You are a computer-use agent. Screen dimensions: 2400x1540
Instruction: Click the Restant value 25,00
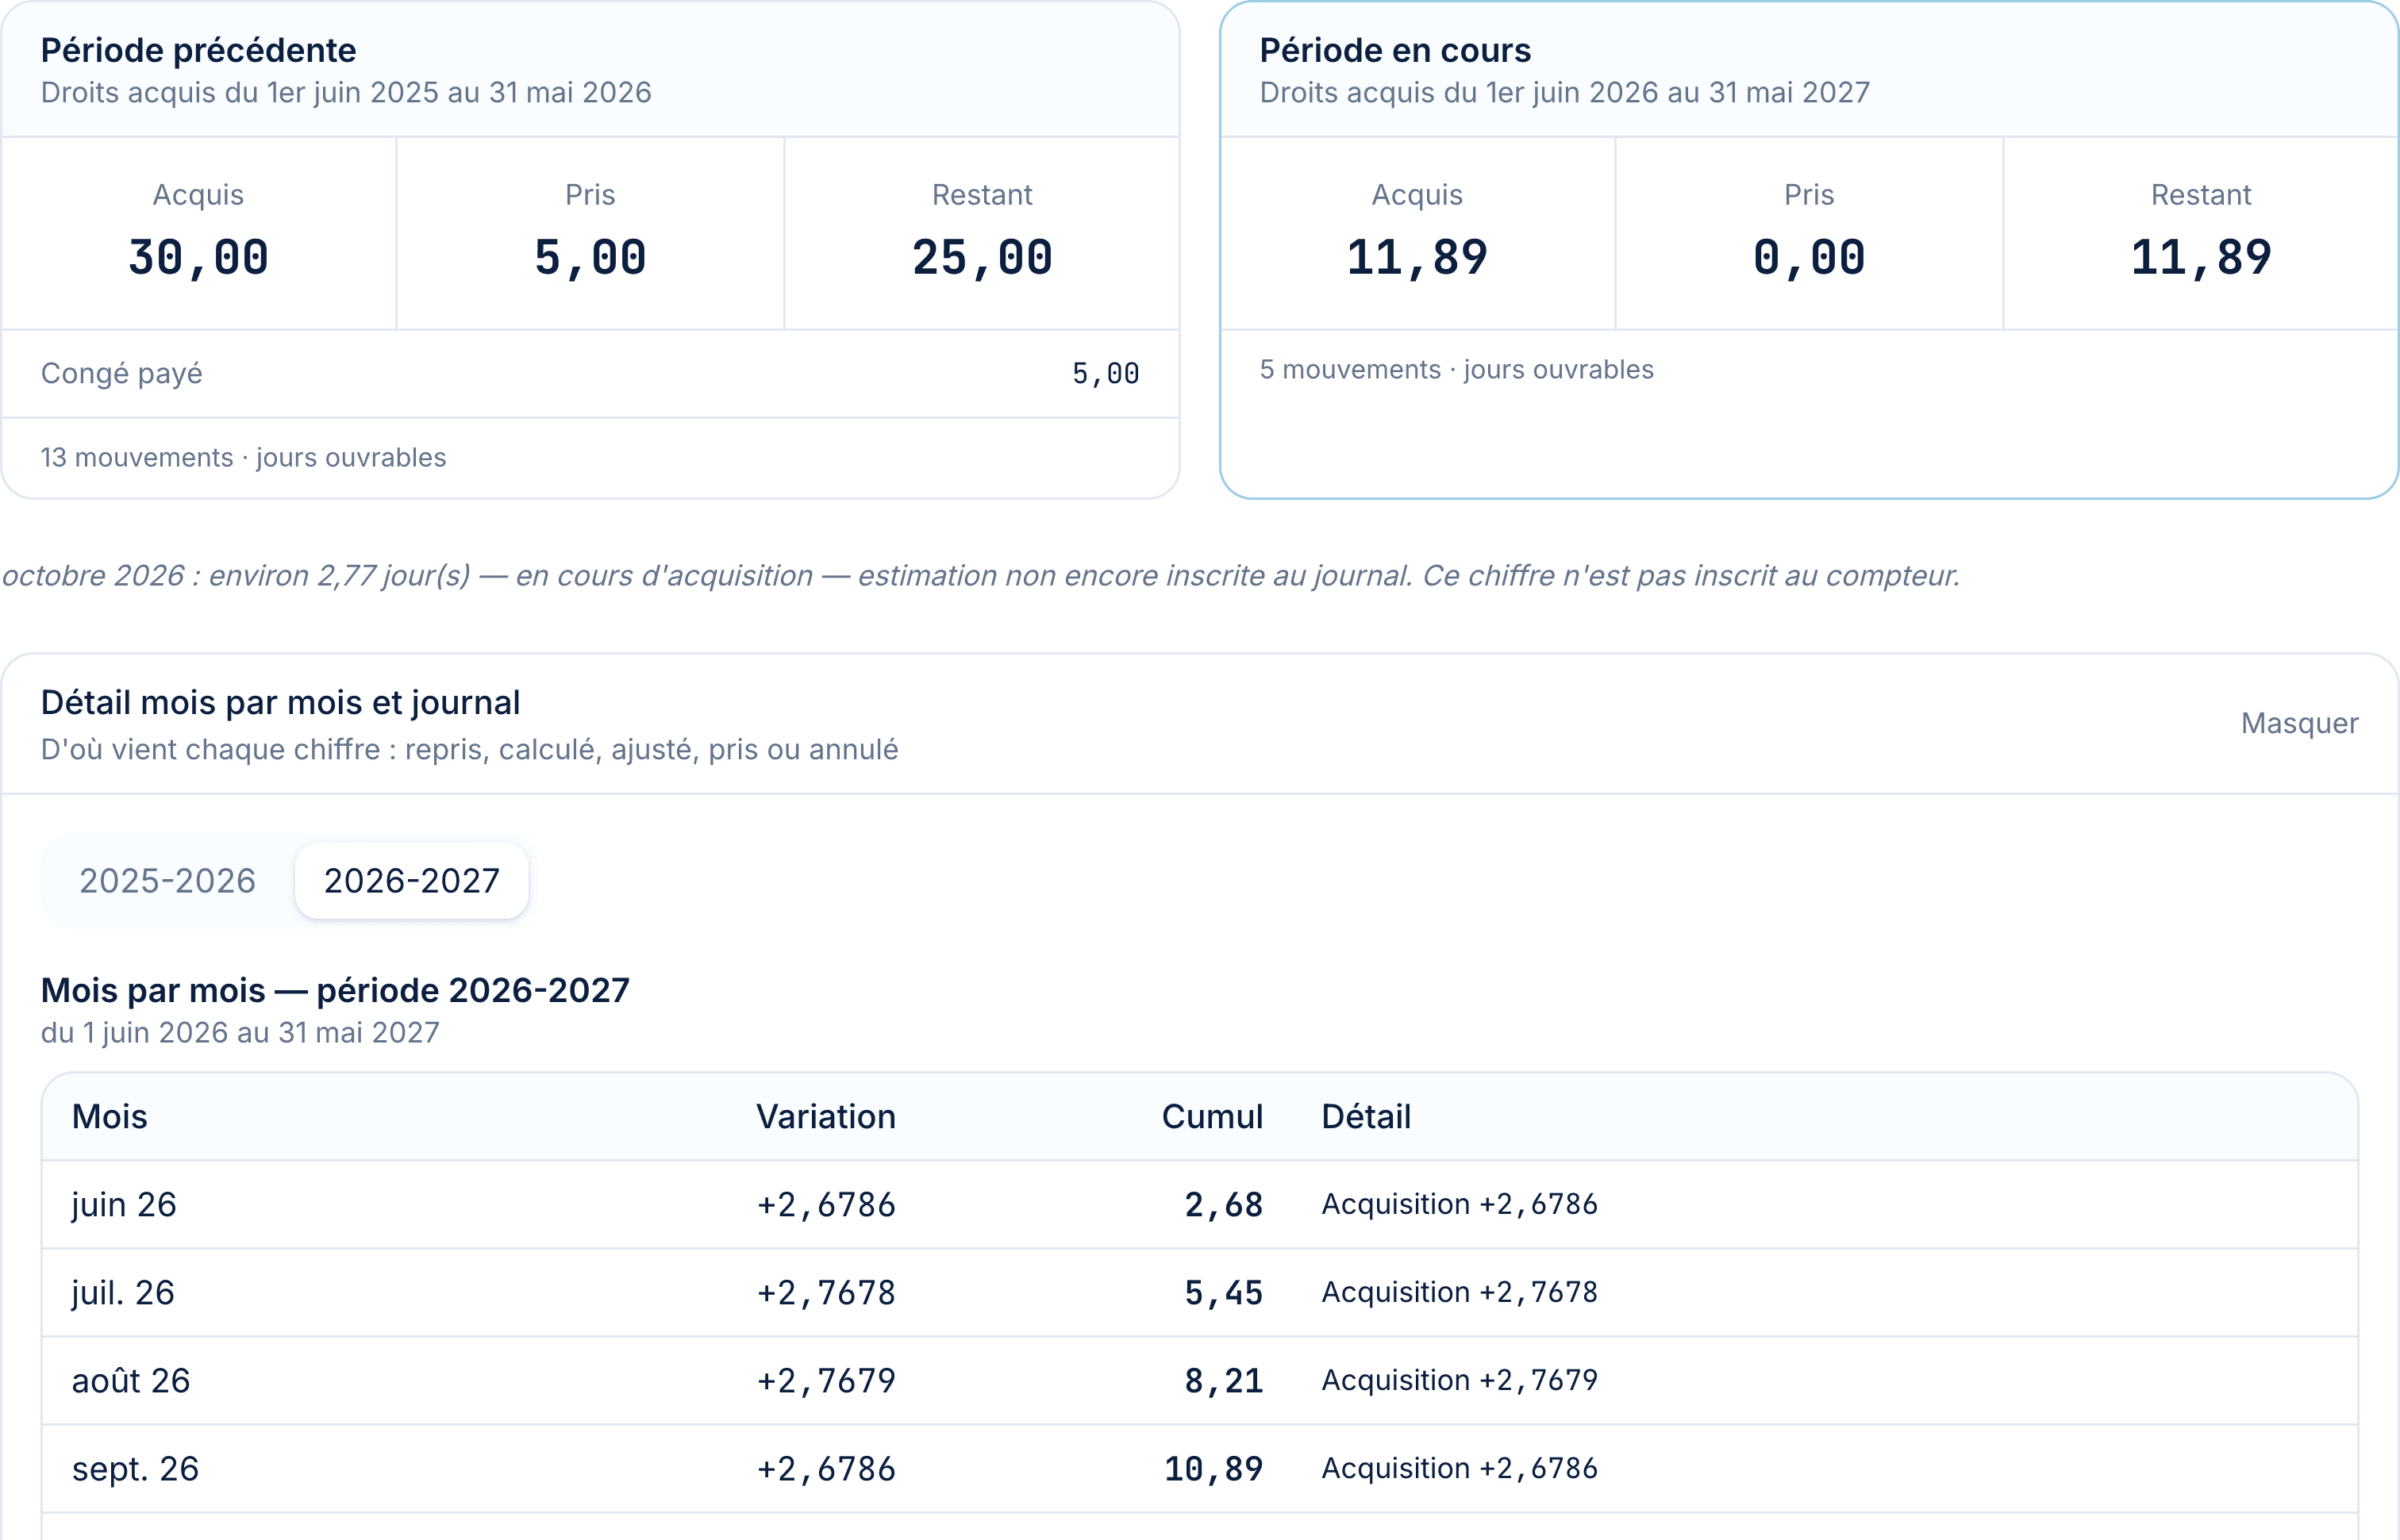click(982, 258)
